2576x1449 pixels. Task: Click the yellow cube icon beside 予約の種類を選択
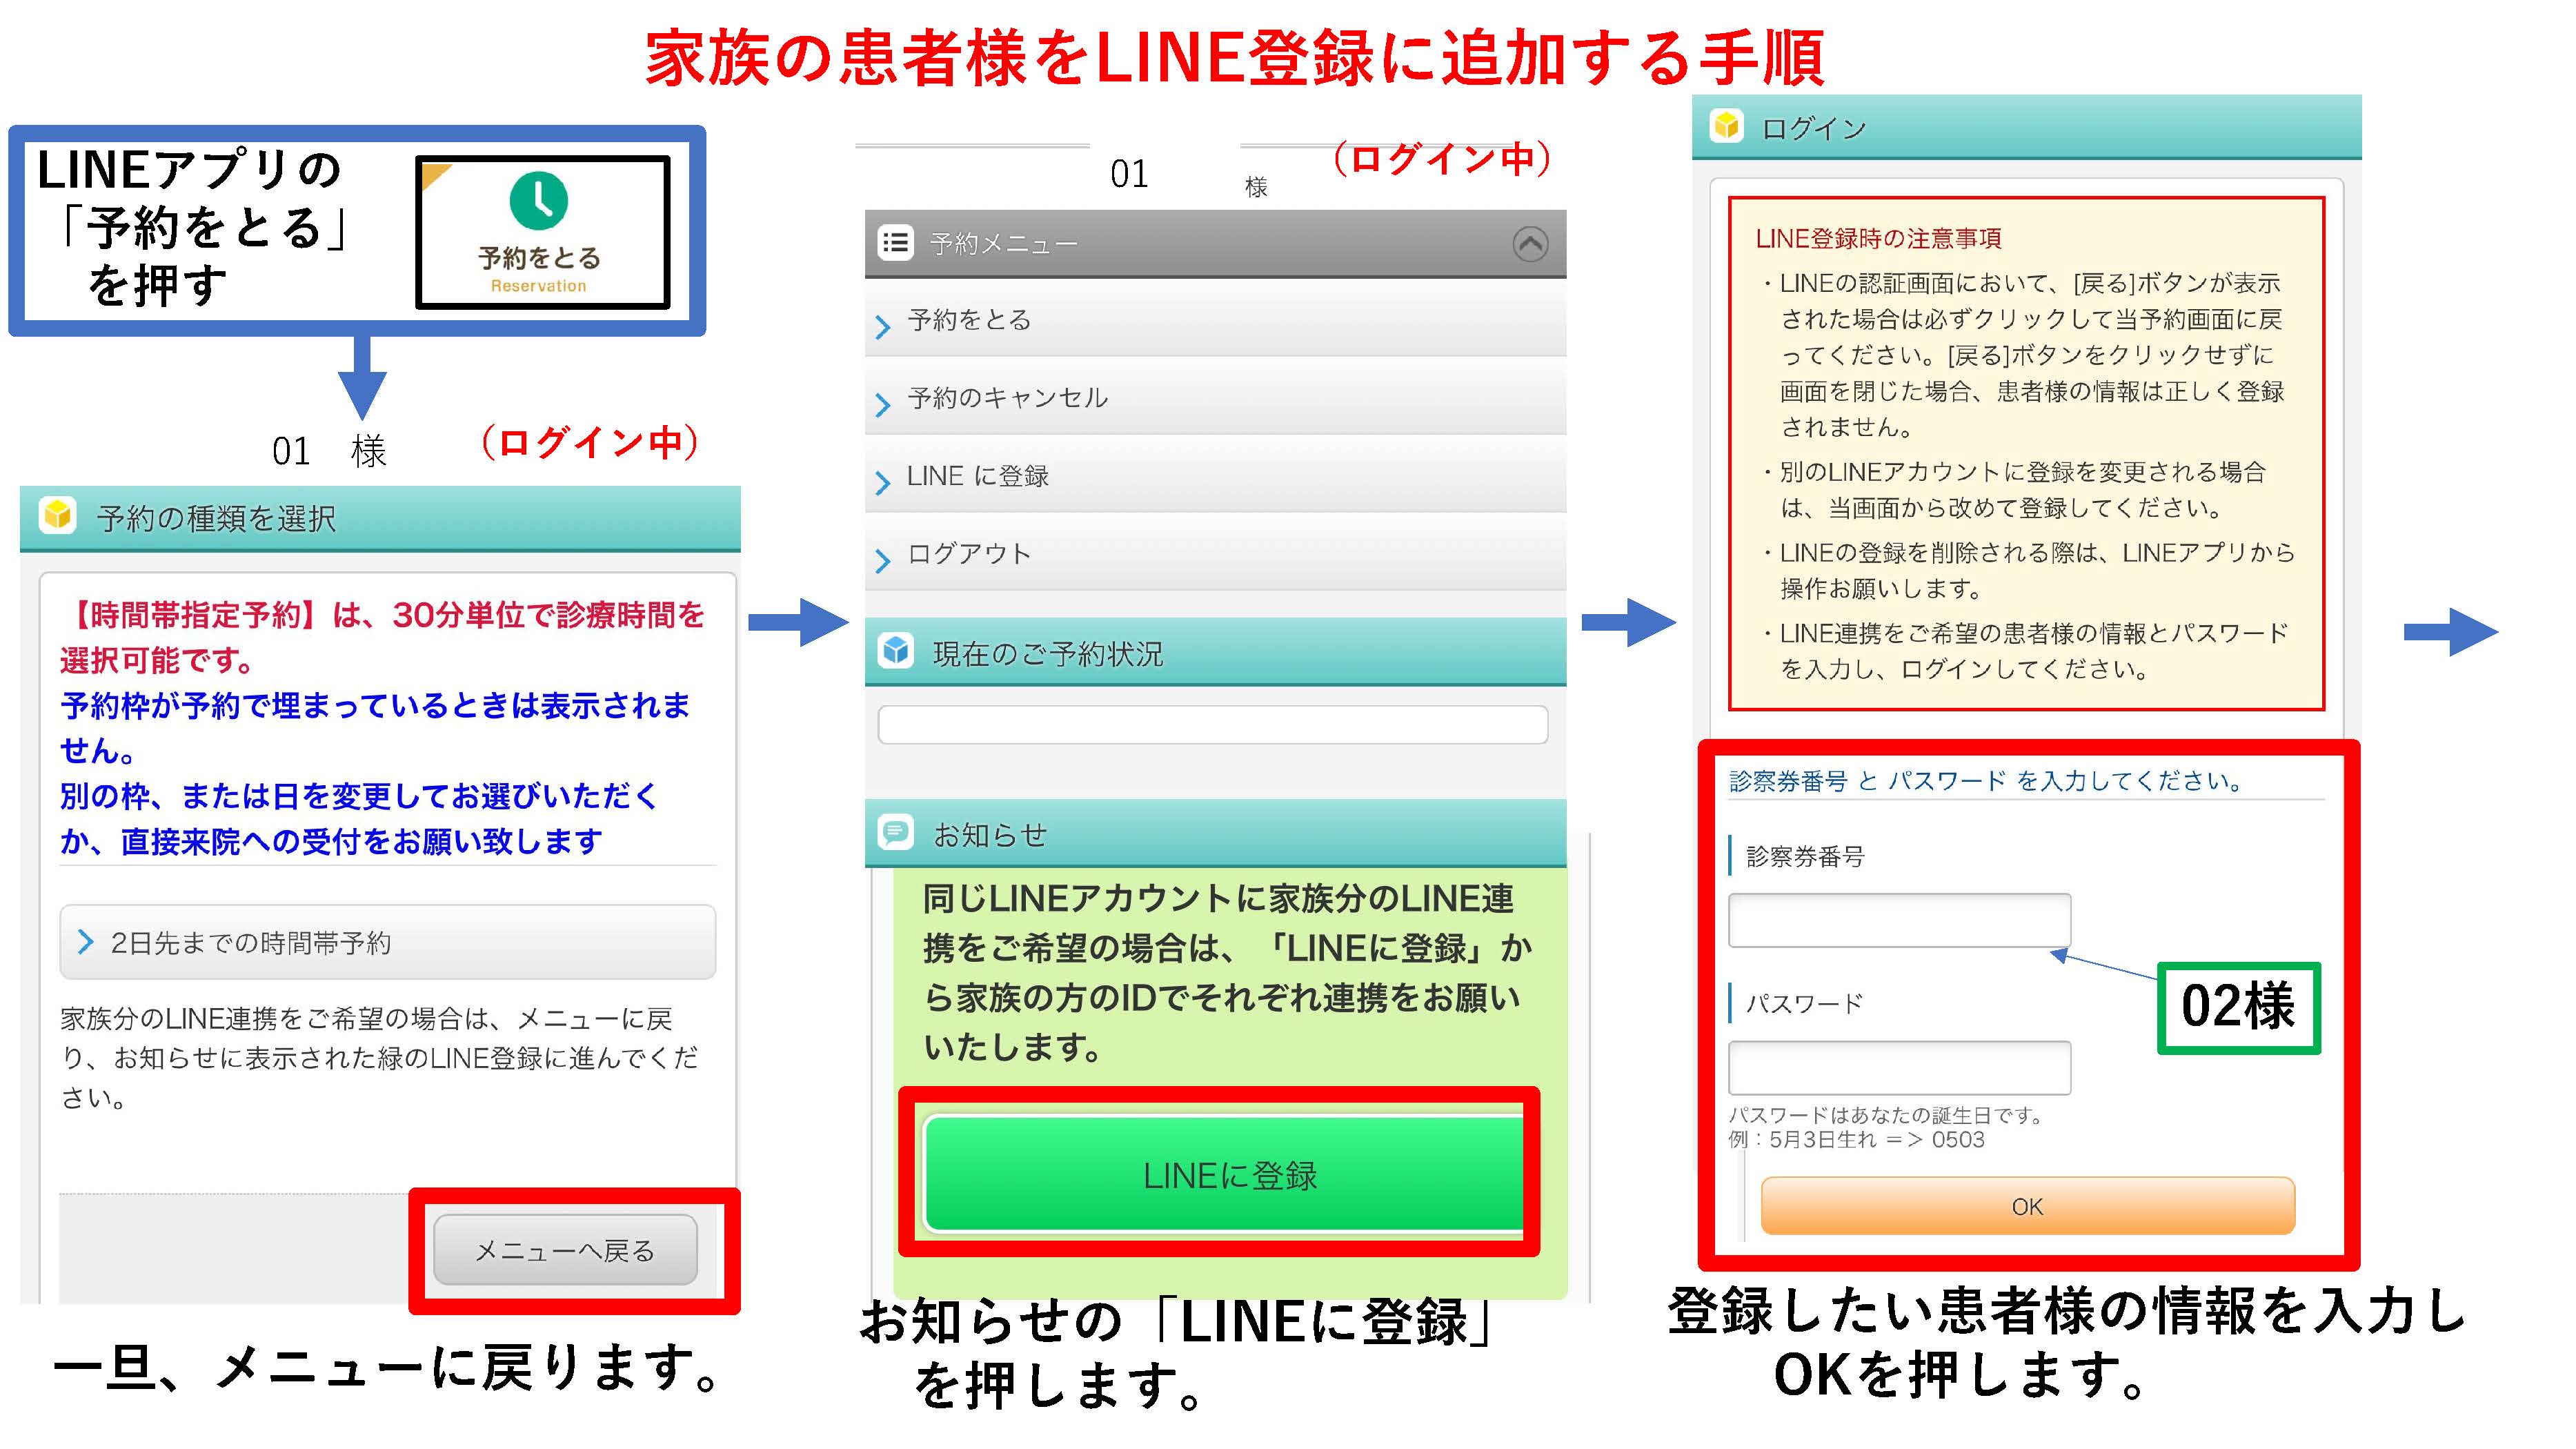pos(58,516)
